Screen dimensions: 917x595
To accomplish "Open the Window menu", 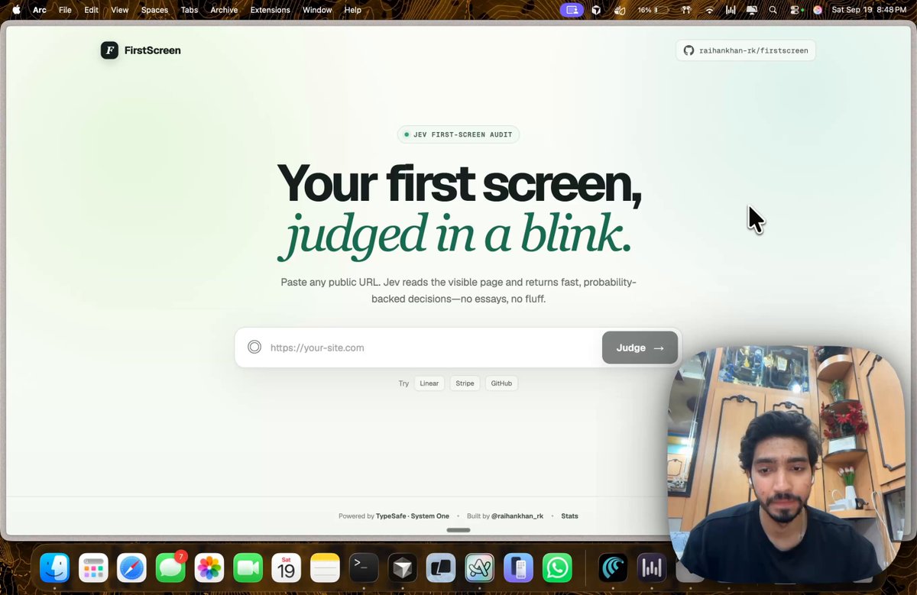I will click(317, 10).
